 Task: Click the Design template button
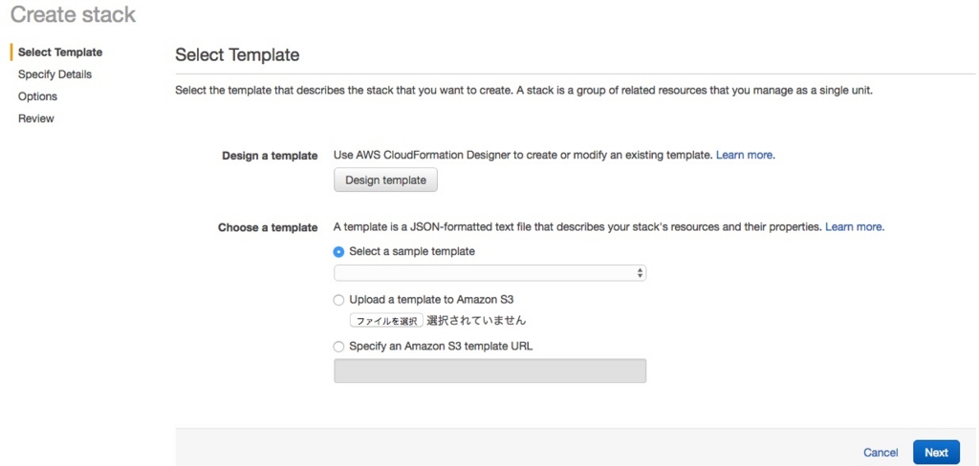385,180
